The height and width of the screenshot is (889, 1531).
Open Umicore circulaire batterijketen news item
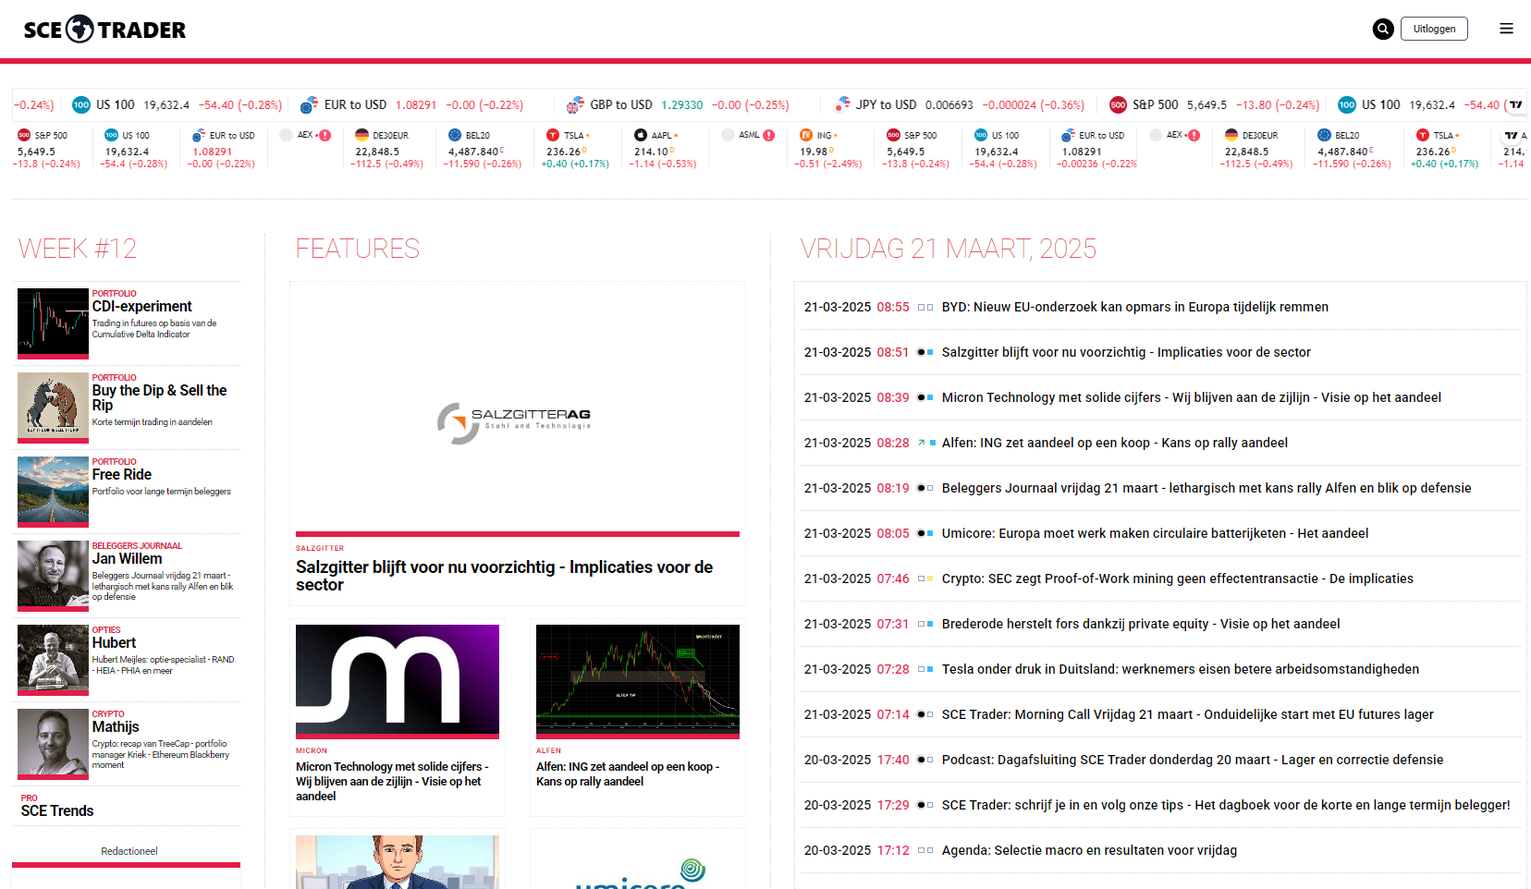click(x=1156, y=533)
